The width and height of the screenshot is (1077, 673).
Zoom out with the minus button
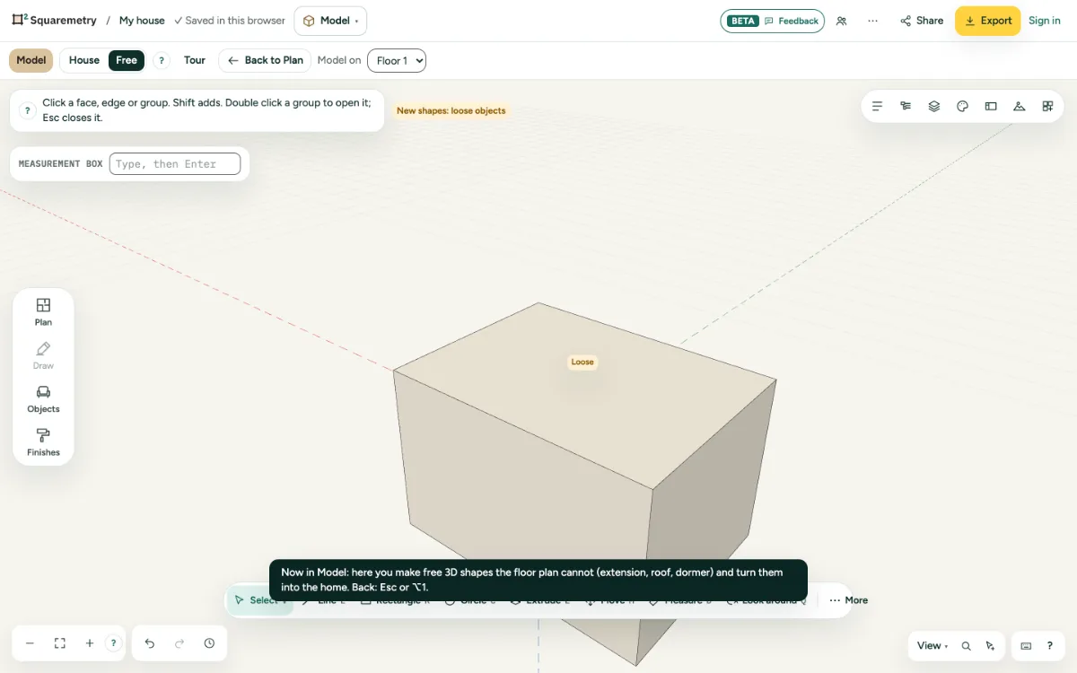[30, 643]
